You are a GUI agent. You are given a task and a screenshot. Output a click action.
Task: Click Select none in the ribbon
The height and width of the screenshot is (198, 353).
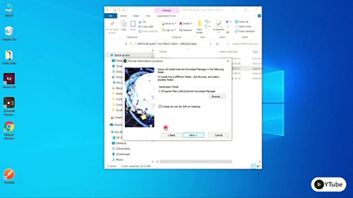(x=243, y=26)
